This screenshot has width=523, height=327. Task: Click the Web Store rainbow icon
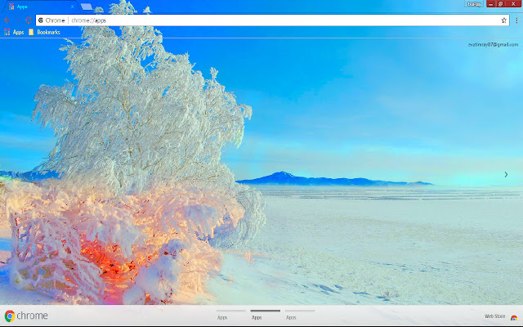coord(514,318)
